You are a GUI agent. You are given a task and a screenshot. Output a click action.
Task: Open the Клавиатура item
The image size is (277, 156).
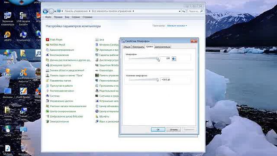pos(104,70)
